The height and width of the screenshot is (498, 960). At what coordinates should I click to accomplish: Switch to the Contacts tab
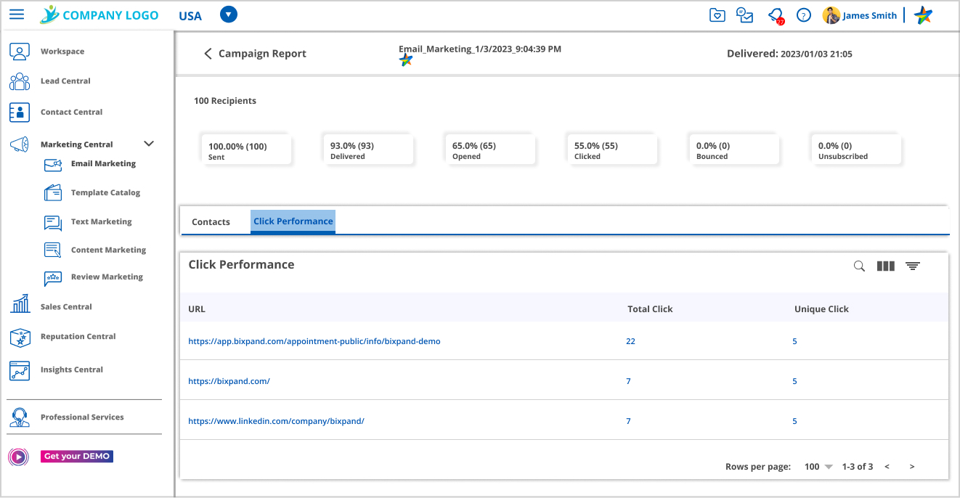pos(211,222)
